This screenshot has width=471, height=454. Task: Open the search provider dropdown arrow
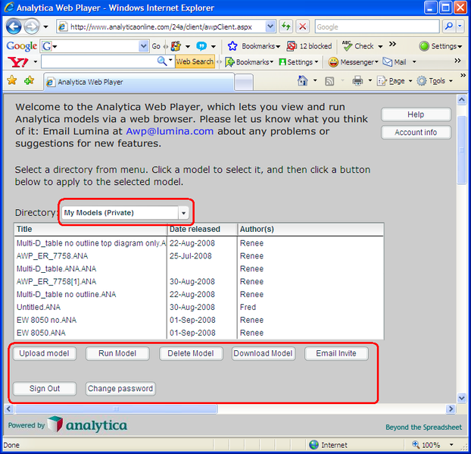click(x=460, y=27)
